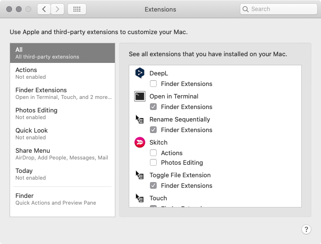Click the Open in Terminal icon

pos(140,96)
